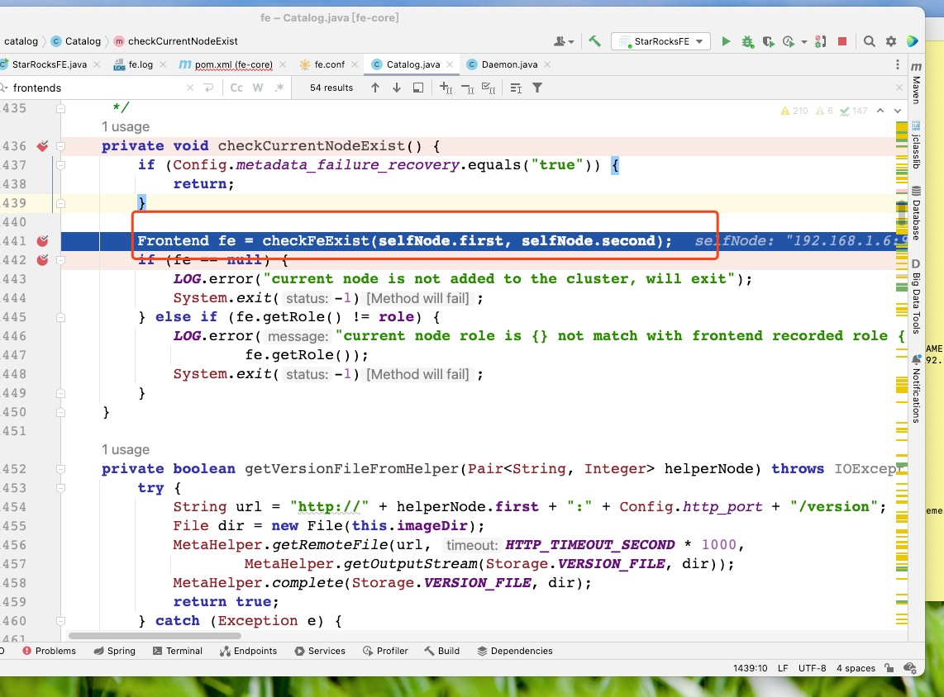Go to previous search occurrence with the up arrow
Screen dimensions: 944x697
(x=375, y=88)
